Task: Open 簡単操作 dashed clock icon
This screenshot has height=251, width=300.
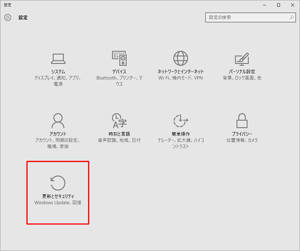Action: click(180, 121)
